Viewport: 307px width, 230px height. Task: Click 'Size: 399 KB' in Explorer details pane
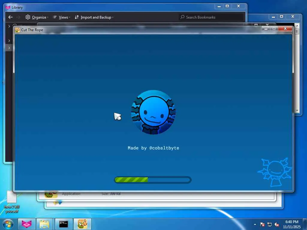111,194
